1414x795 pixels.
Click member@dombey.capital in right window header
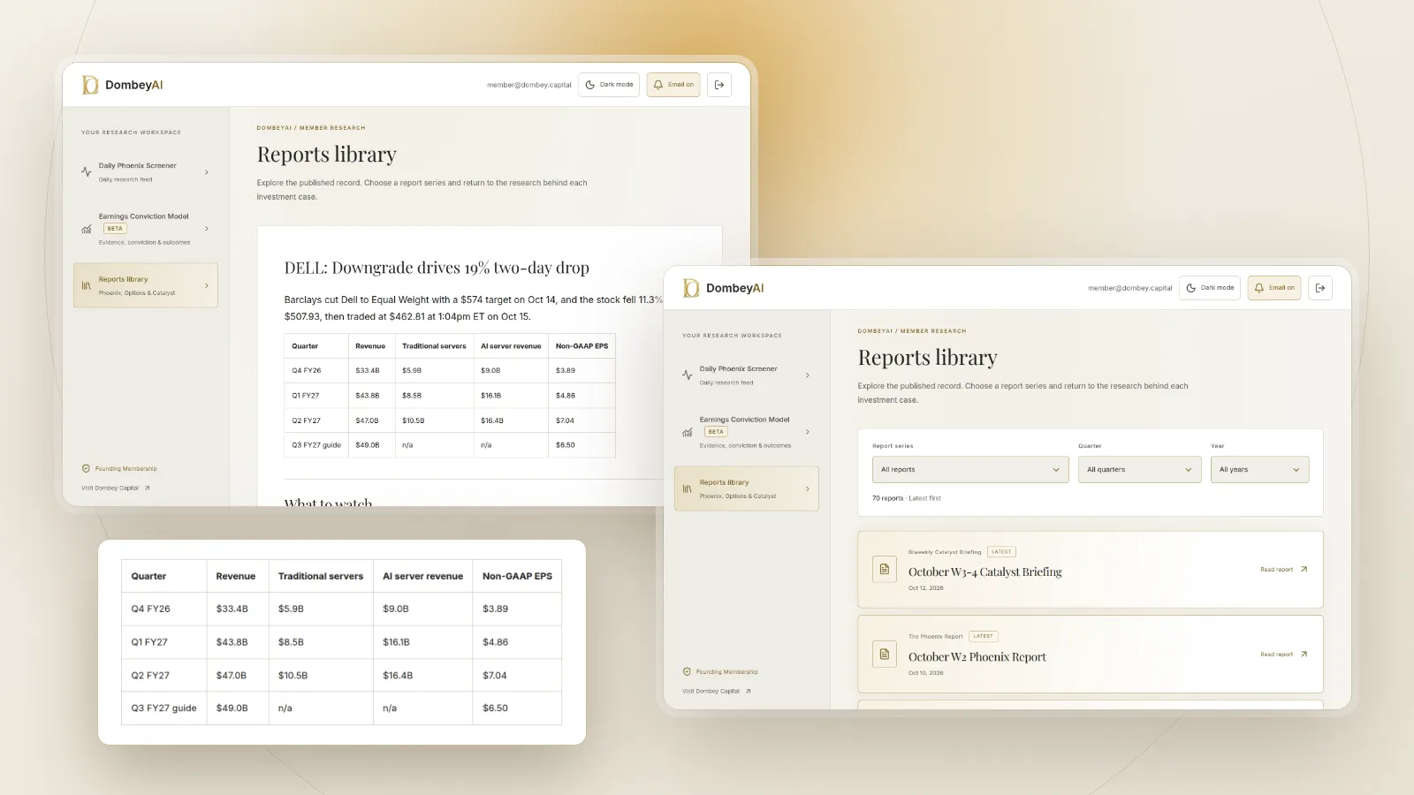coord(1130,288)
